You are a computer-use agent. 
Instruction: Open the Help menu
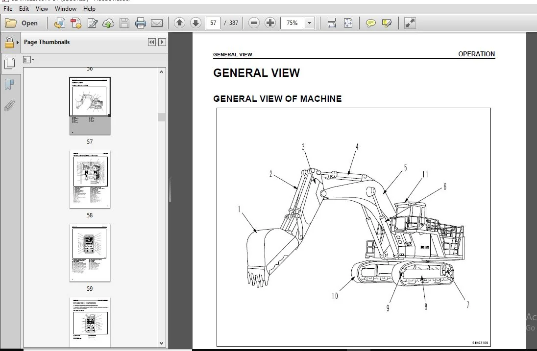(x=89, y=8)
